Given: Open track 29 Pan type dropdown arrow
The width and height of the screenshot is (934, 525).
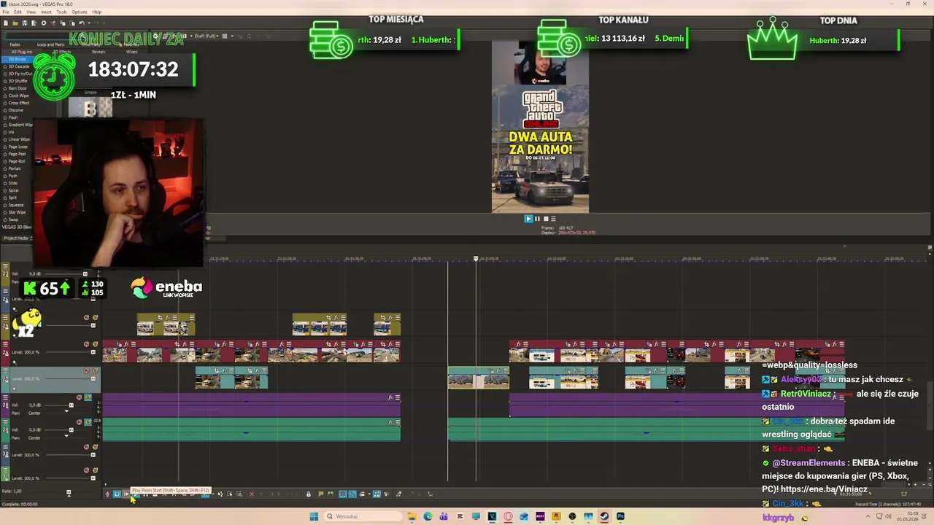Looking at the screenshot, I should (66, 437).
